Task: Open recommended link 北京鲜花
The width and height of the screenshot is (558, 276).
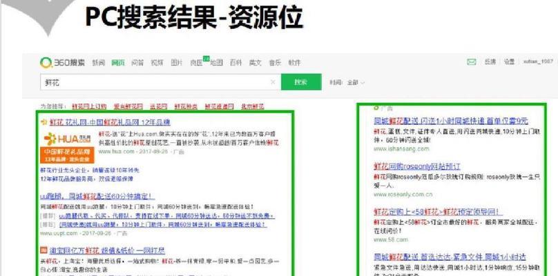Action: click(253, 106)
